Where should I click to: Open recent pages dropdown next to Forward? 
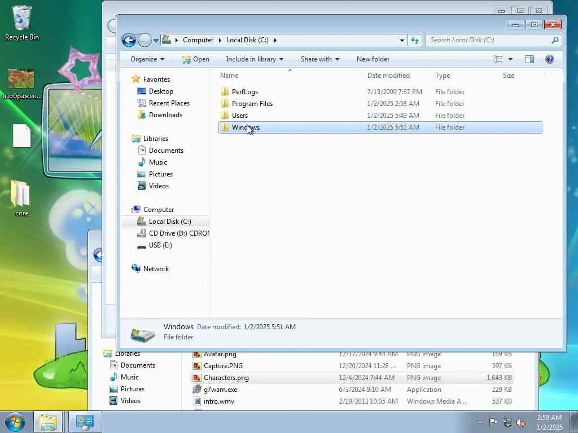[156, 40]
